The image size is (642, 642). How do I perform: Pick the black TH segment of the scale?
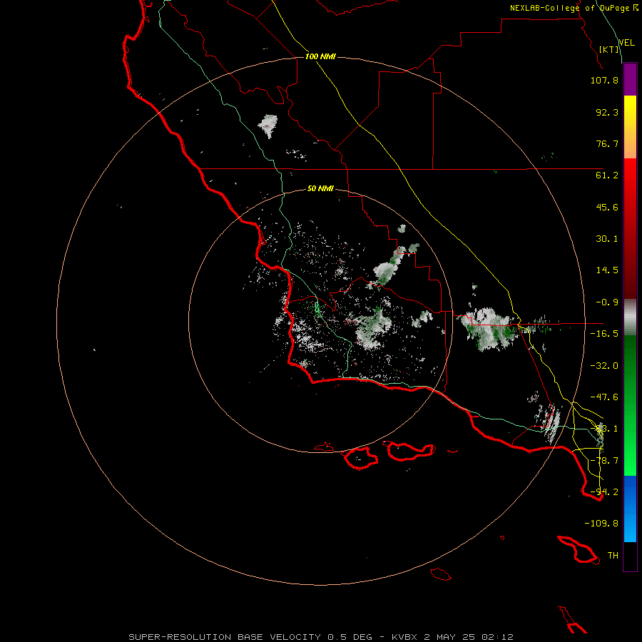coord(630,556)
